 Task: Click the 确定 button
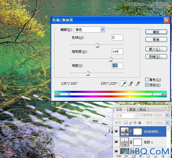tap(156, 32)
